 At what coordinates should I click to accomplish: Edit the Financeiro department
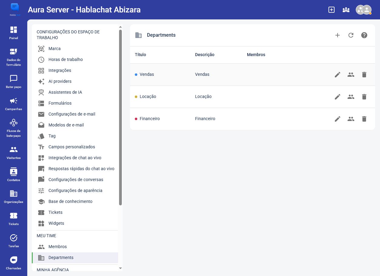tap(338, 119)
